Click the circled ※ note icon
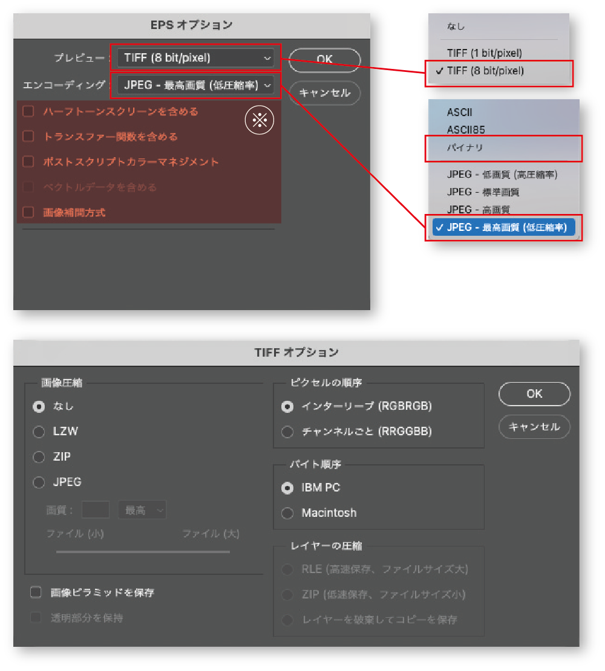 click(x=259, y=120)
